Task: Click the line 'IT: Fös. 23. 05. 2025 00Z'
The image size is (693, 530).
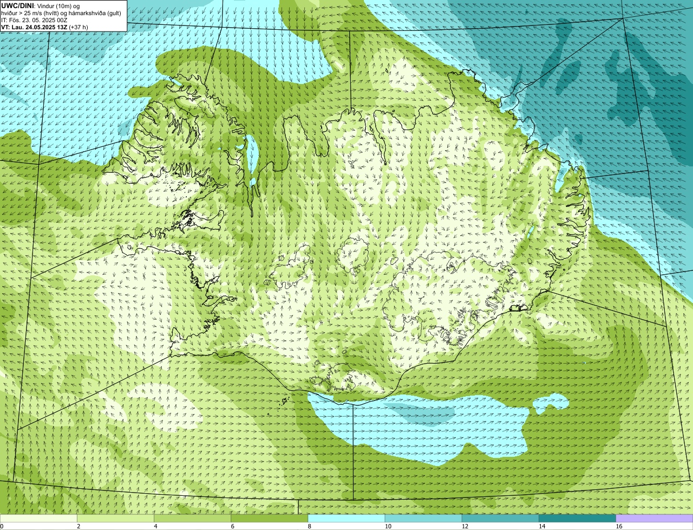Action: (x=34, y=20)
